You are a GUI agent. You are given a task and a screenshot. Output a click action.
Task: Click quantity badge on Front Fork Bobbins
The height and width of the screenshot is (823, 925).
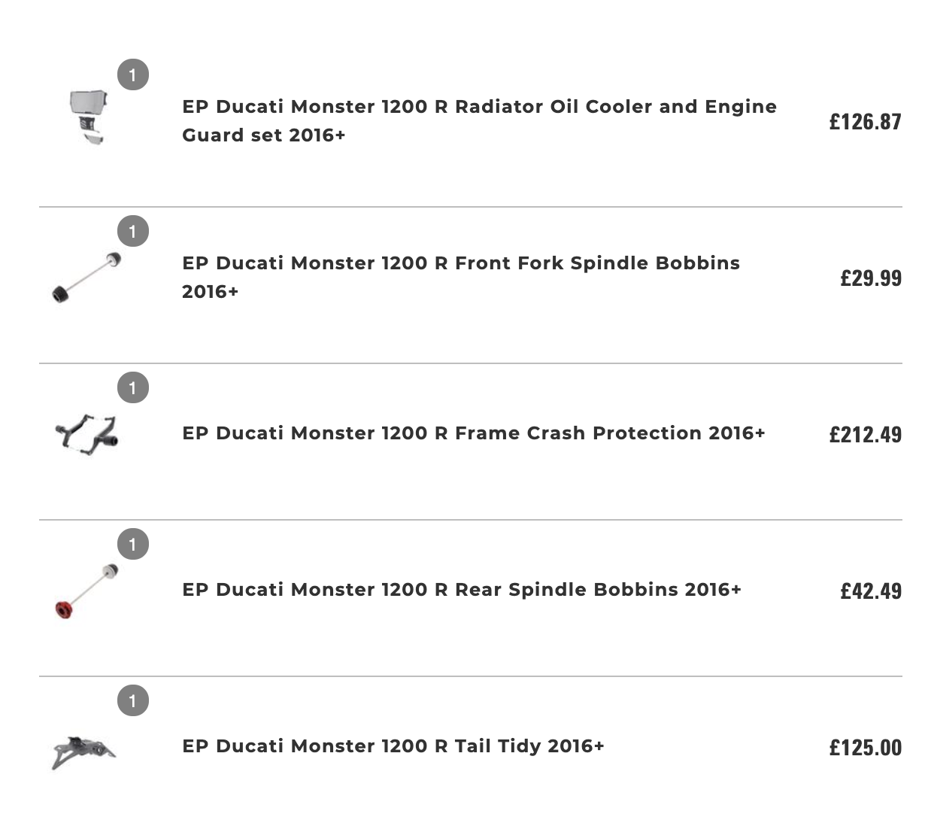[x=133, y=232]
